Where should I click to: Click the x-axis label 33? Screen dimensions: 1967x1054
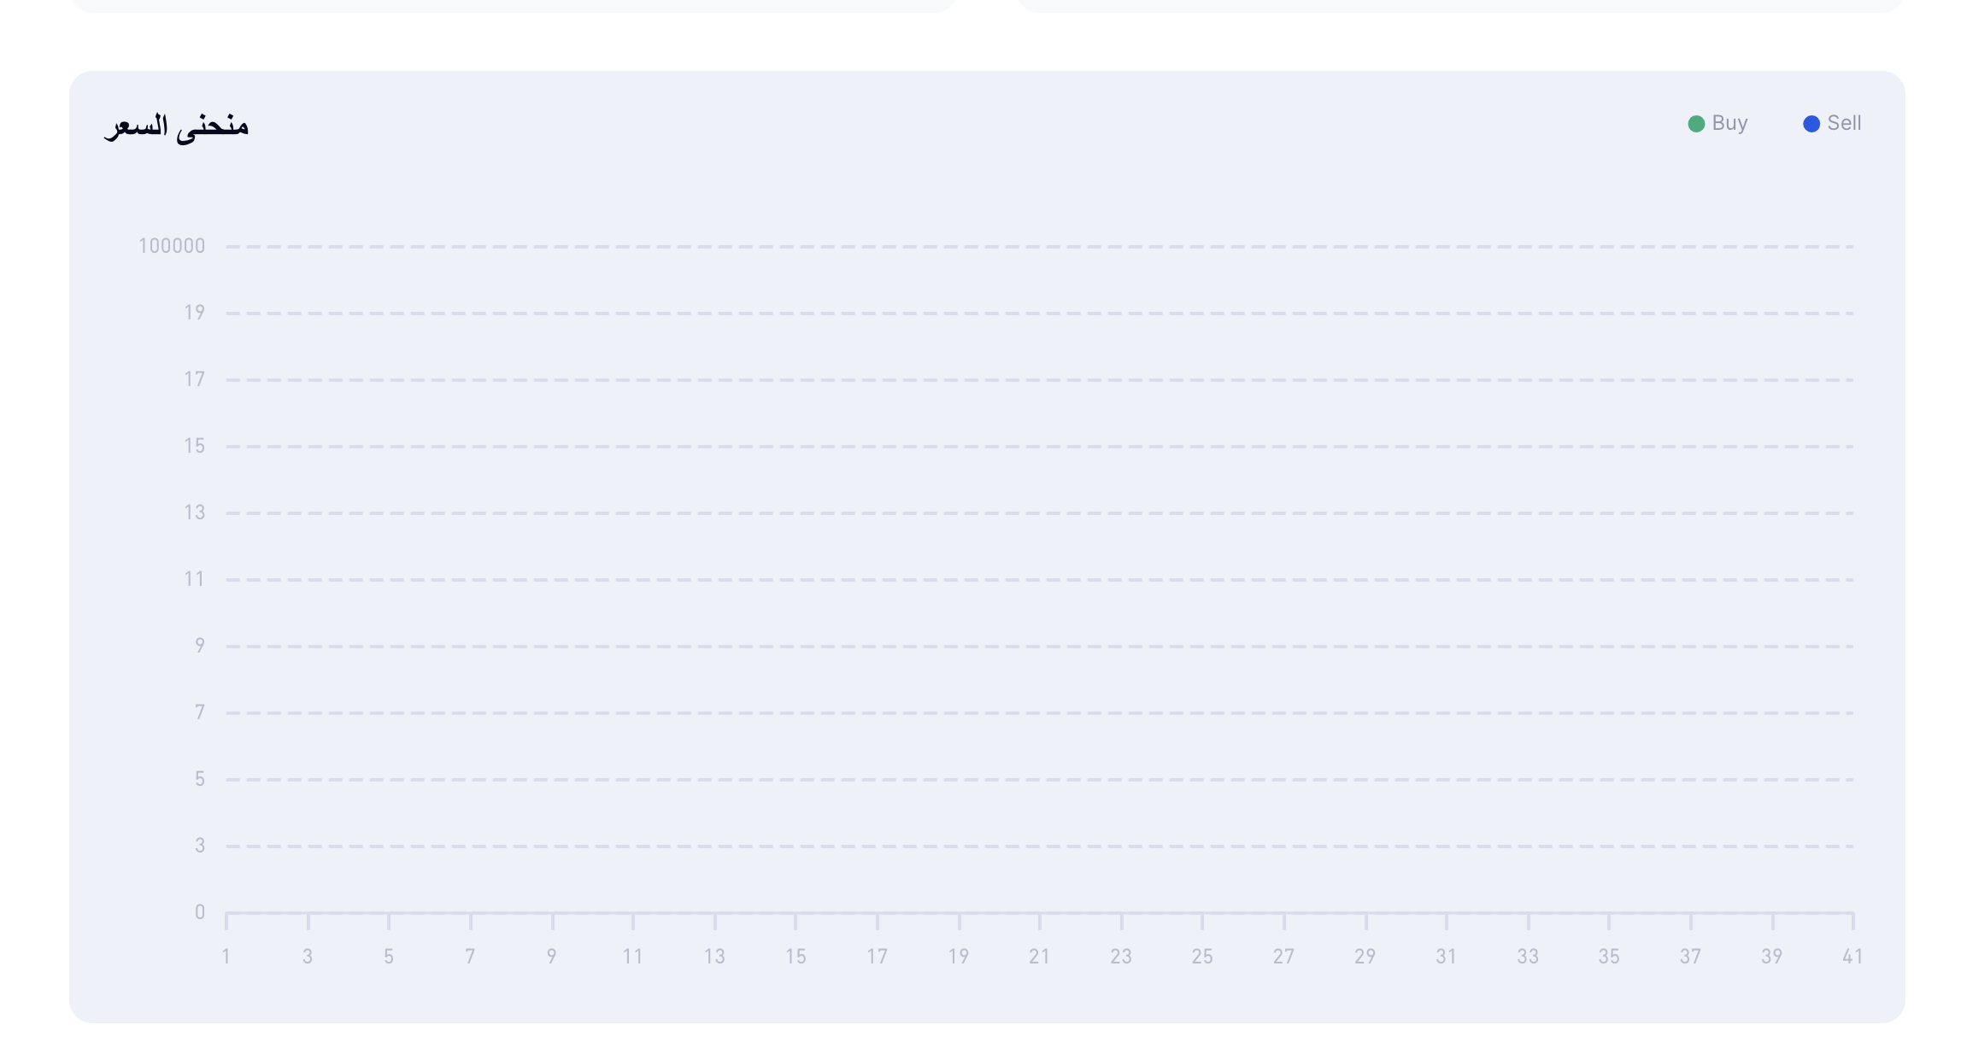pyautogui.click(x=1528, y=957)
